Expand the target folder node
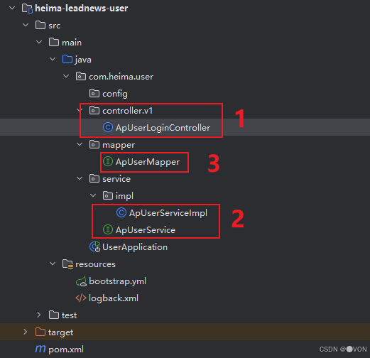This screenshot has width=370, height=358. coord(26,332)
